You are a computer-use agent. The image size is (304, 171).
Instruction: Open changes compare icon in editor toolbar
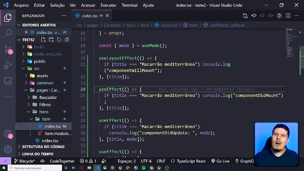click(245, 16)
